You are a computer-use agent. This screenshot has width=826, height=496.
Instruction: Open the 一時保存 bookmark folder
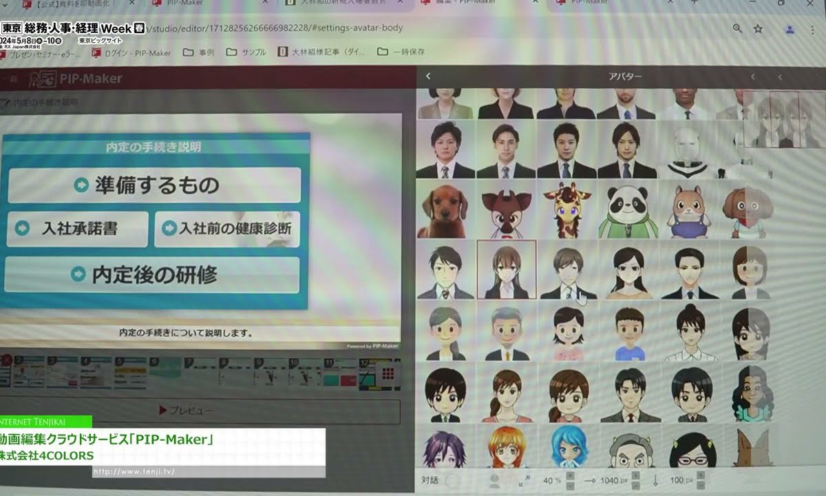pyautogui.click(x=401, y=52)
